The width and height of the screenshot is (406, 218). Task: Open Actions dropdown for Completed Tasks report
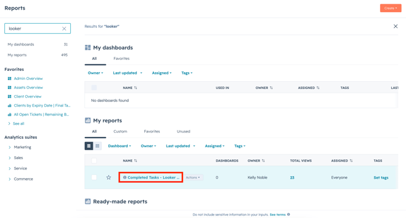pyautogui.click(x=193, y=177)
